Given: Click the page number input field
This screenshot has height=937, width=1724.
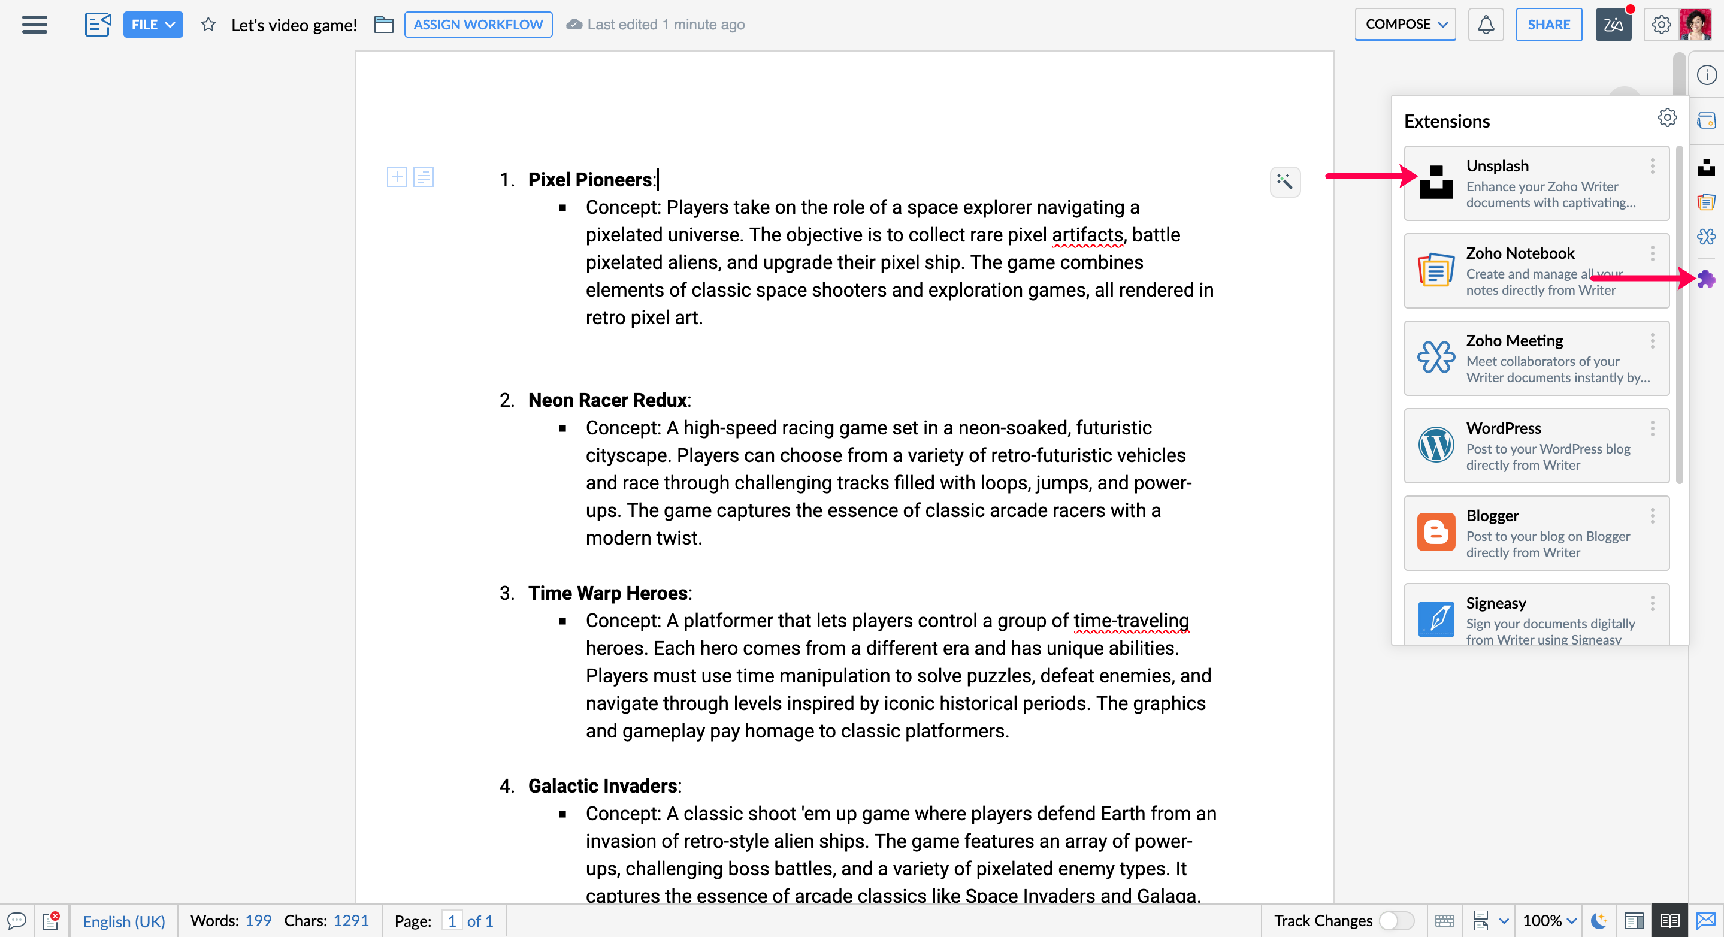Looking at the screenshot, I should point(452,921).
